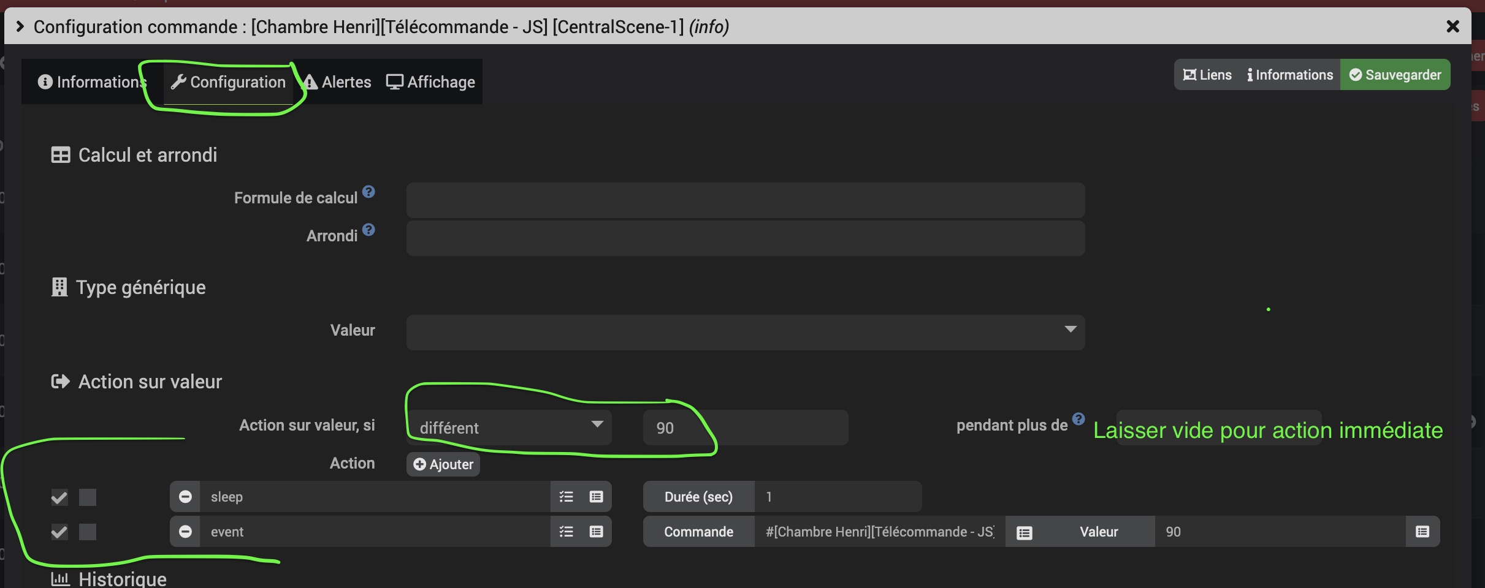Open the command picker icon for sleep
Screen dimensions: 1485x588
[596, 497]
